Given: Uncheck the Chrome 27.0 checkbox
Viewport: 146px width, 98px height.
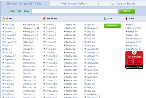Looking at the screenshot, I should coord(3,31).
